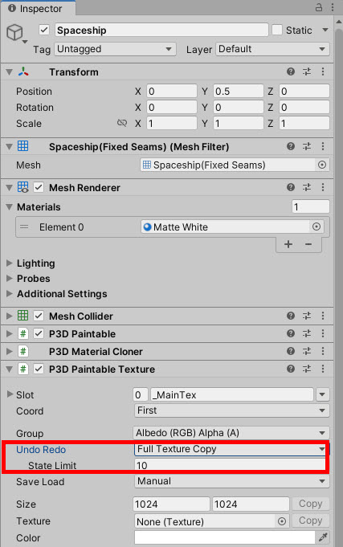Screen dimensions: 343x547
Task: Click Matte White material picker icon
Action: point(316,227)
